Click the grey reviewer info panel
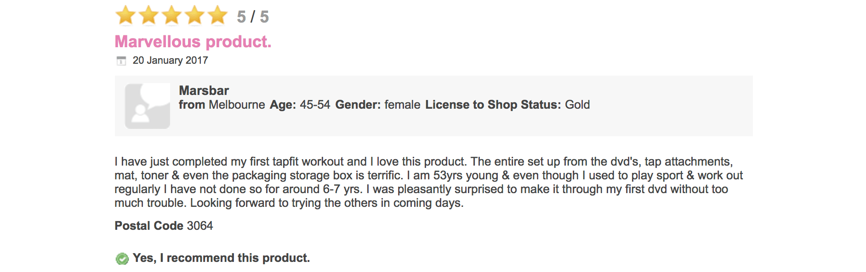Image resolution: width=866 pixels, height=272 pixels. [433, 106]
